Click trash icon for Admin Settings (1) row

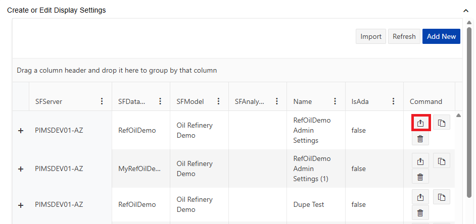420,177
